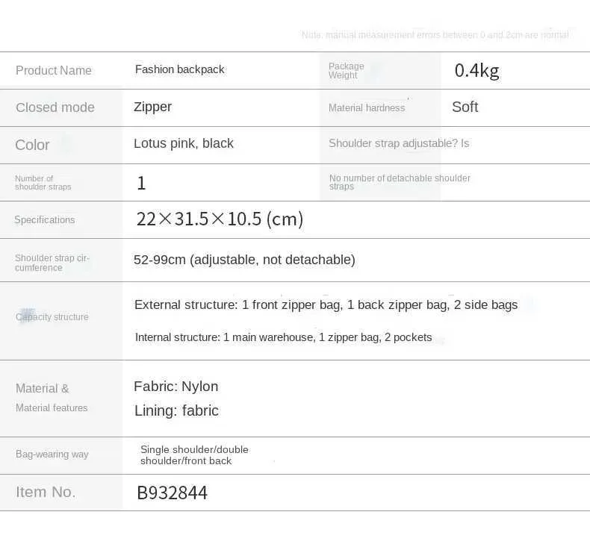Click the 'Internal structure' description line
This screenshot has height=553, width=590.
coord(283,337)
